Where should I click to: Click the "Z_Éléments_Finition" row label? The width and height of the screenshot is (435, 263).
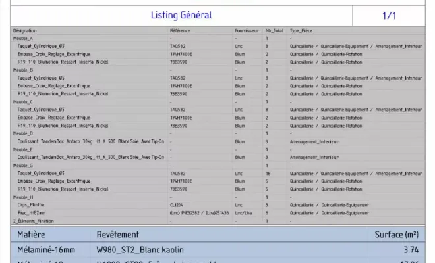[x=34, y=221]
